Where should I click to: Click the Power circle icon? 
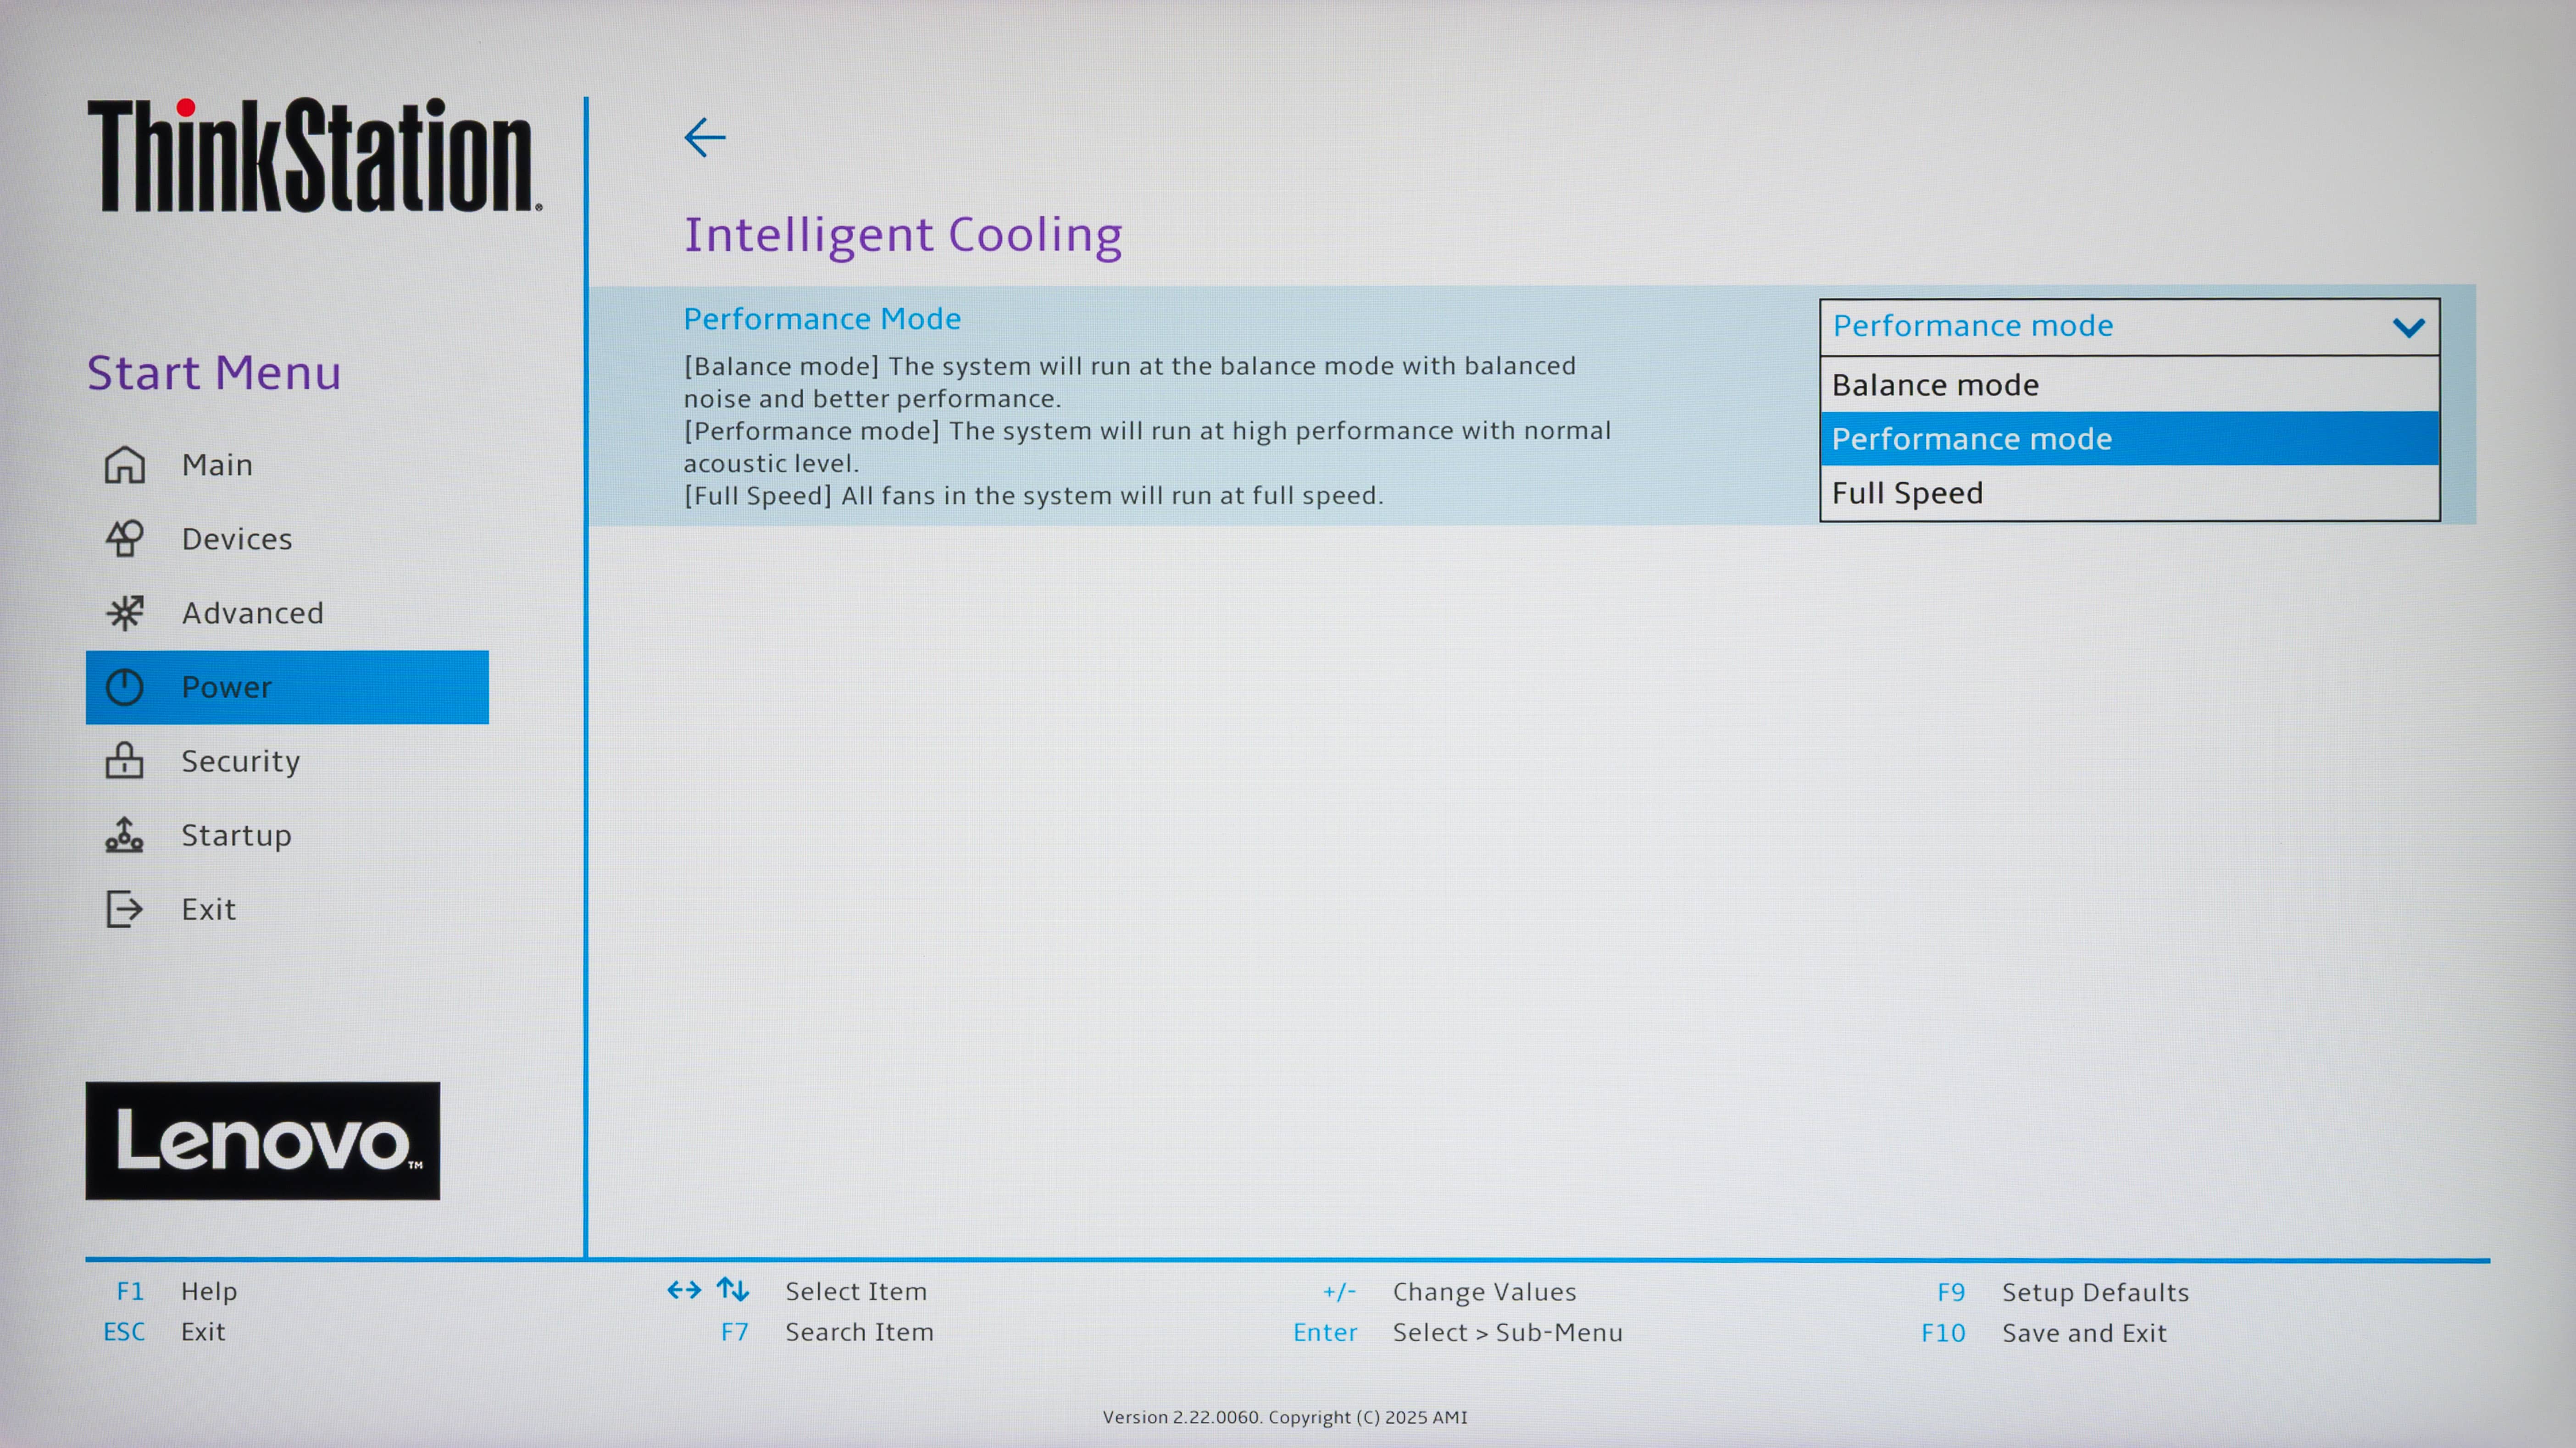tap(125, 686)
